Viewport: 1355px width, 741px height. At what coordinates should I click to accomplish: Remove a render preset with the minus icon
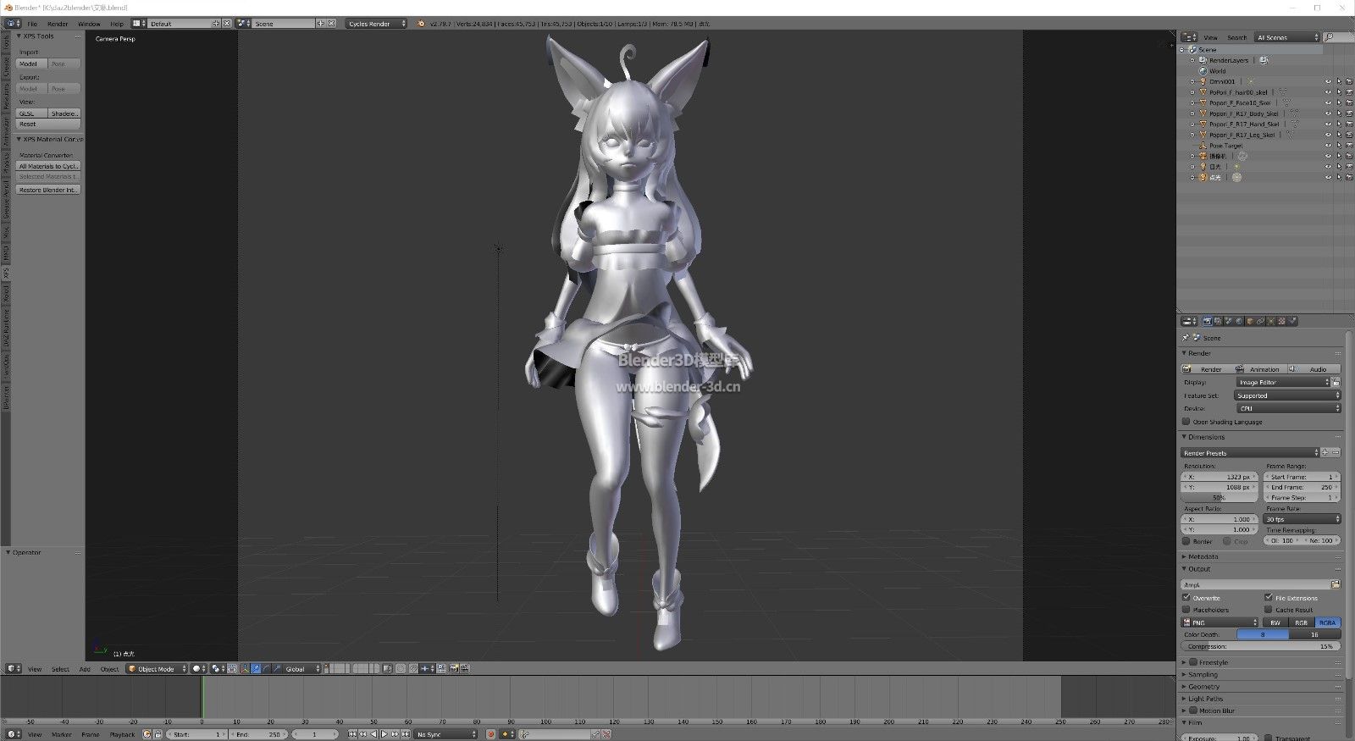click(x=1336, y=452)
